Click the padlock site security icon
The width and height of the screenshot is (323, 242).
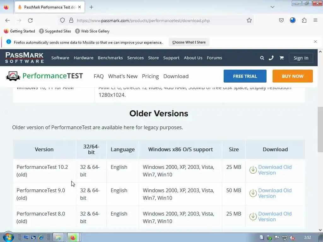[x=71, y=20]
